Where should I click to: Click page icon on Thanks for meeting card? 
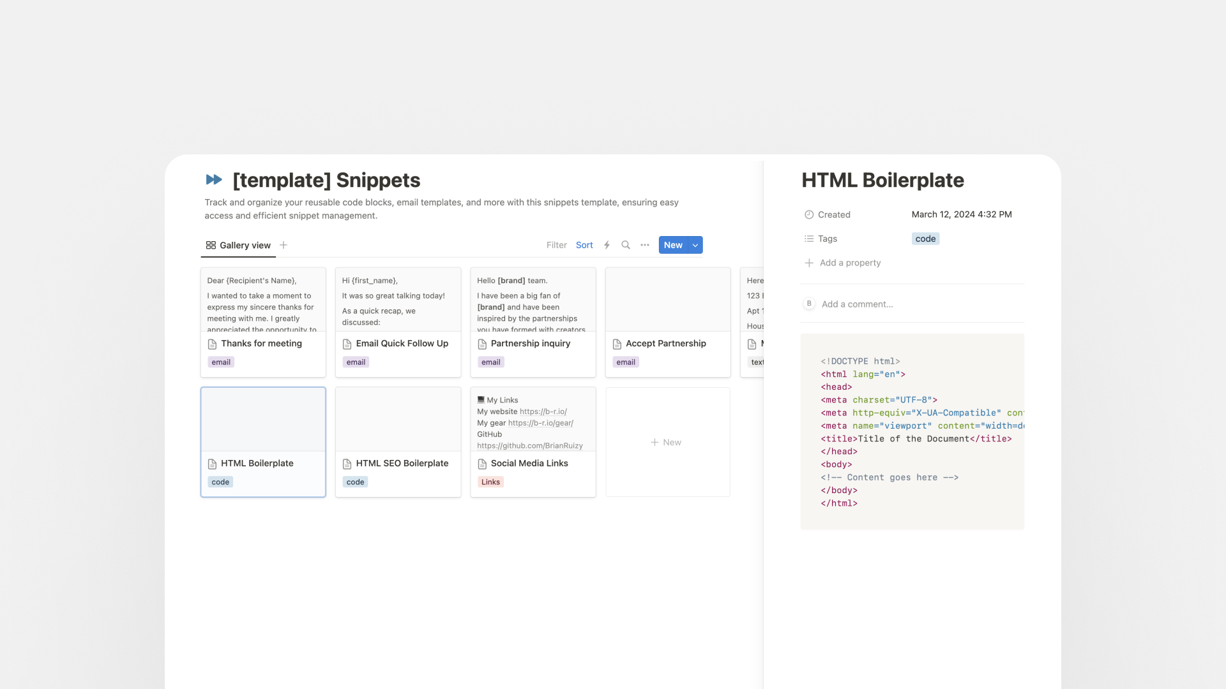[212, 344]
